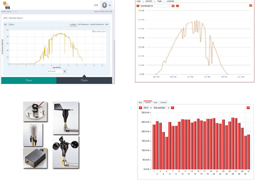The width and height of the screenshot is (255, 184).
Task: Click red next month arrow after December
Action: pyautogui.click(x=172, y=108)
